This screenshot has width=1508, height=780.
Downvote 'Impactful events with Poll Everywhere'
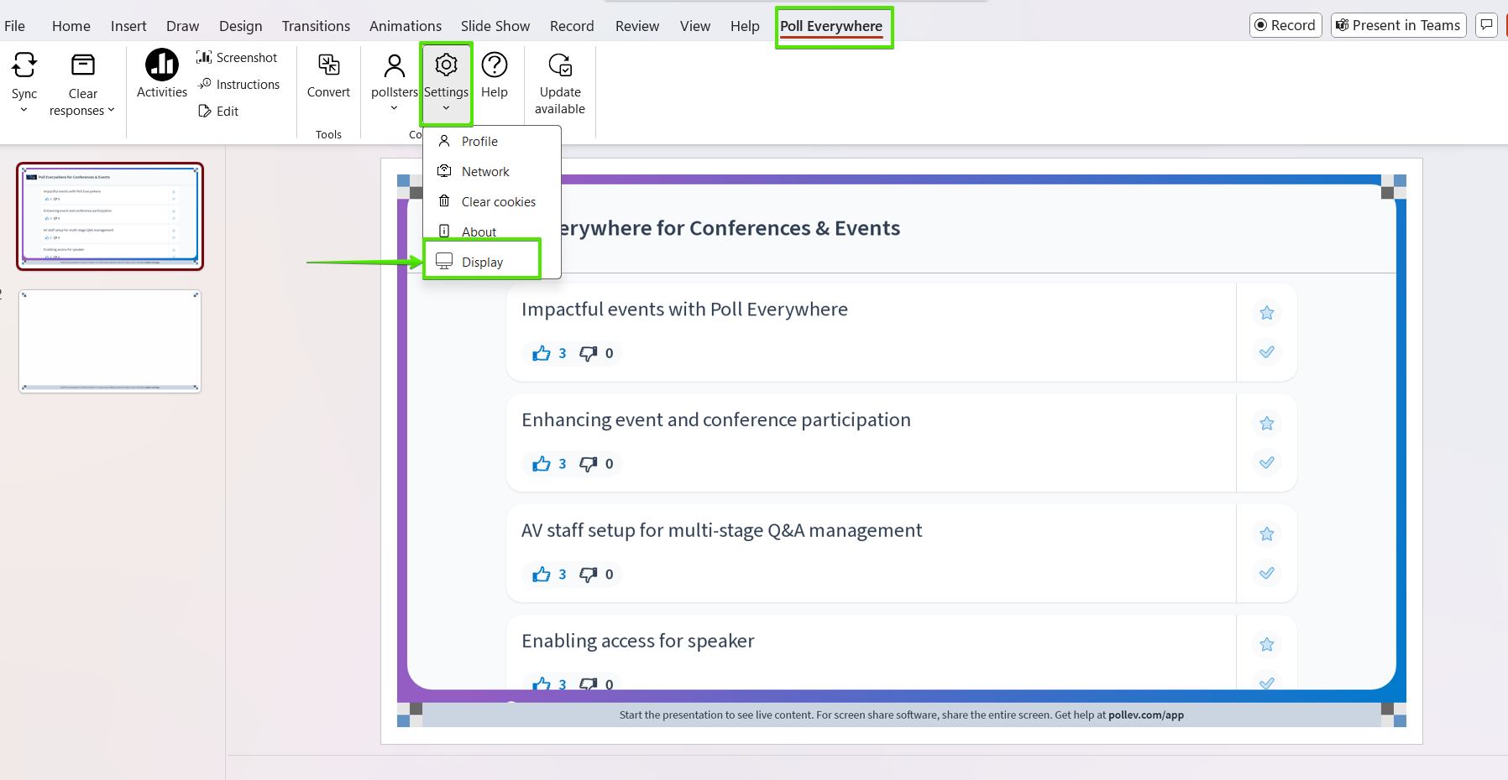589,353
